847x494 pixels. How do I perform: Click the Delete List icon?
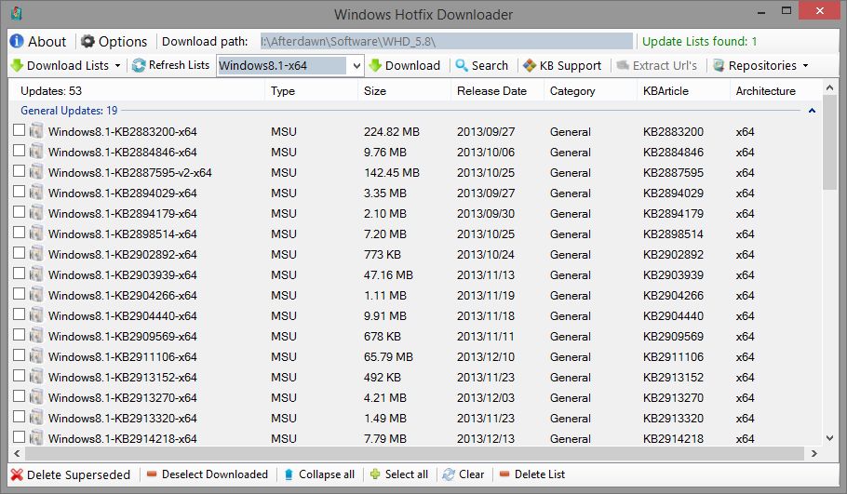pyautogui.click(x=504, y=474)
